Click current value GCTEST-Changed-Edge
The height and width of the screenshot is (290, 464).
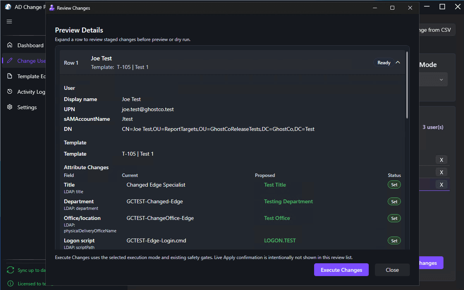tap(155, 201)
